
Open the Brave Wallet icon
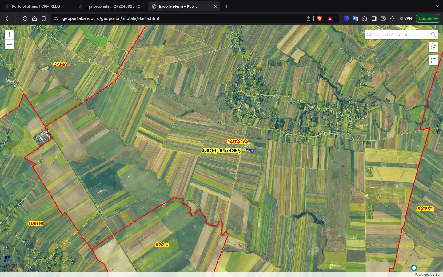click(383, 18)
